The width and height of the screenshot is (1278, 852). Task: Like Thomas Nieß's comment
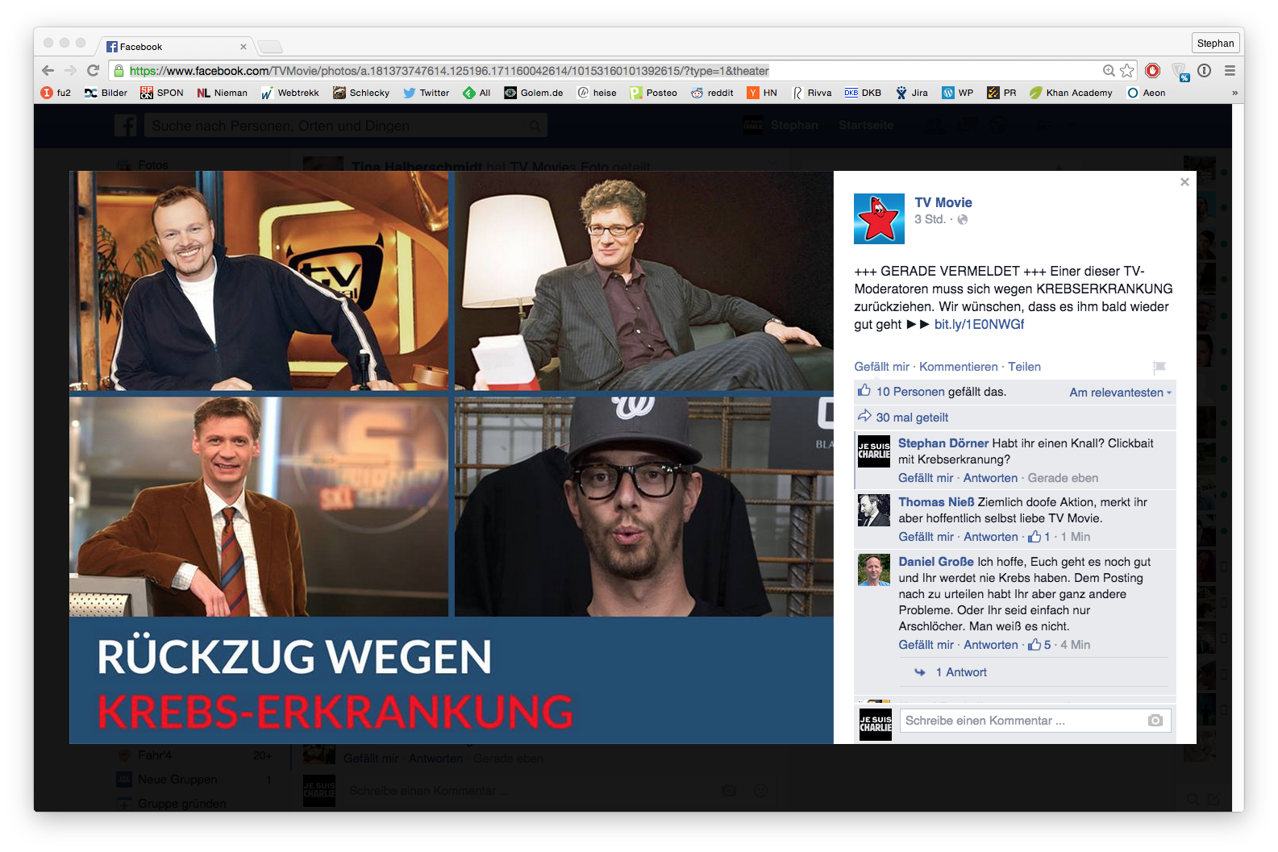pos(926,537)
